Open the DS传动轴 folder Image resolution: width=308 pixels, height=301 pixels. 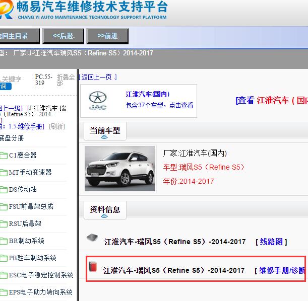[x=23, y=189]
